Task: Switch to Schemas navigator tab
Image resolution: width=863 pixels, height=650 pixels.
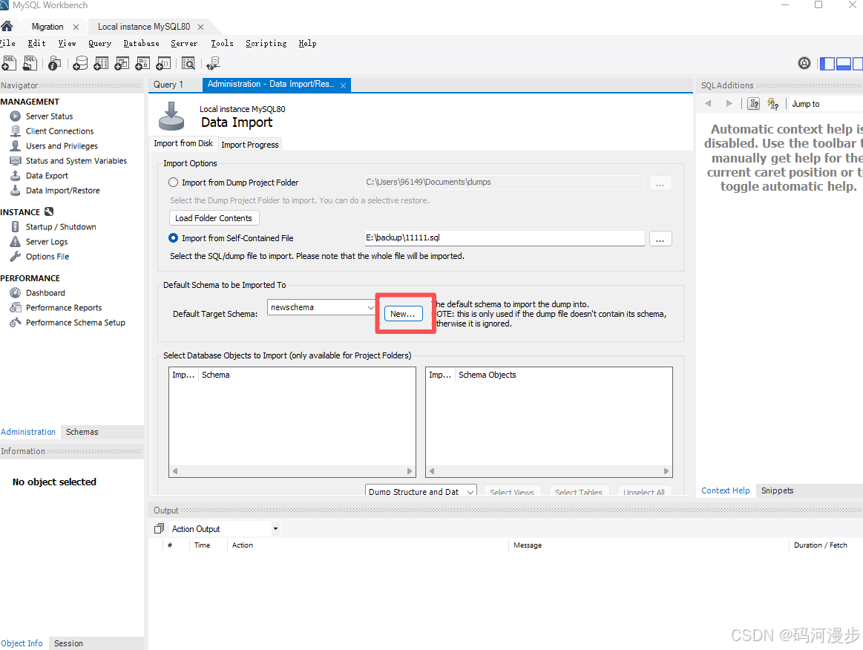Action: point(82,432)
